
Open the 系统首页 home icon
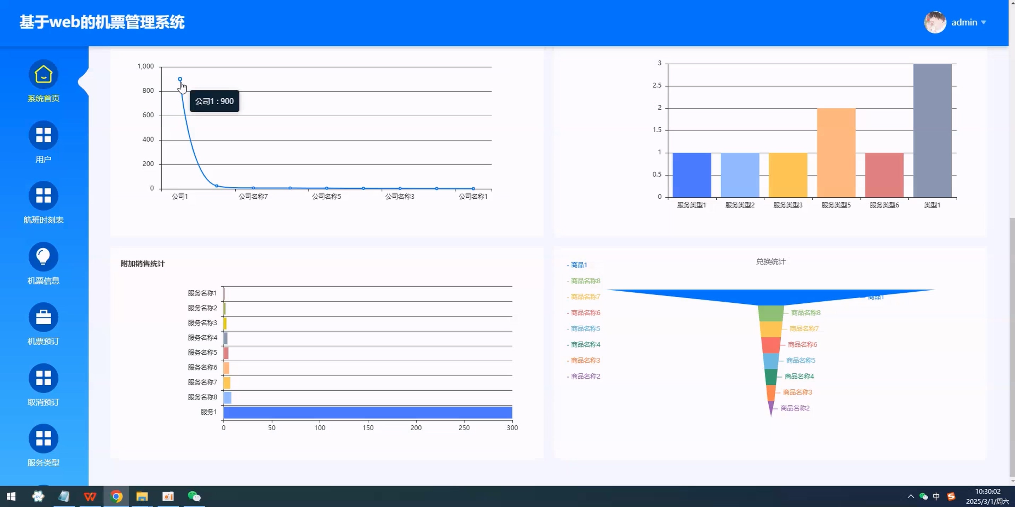pos(43,74)
